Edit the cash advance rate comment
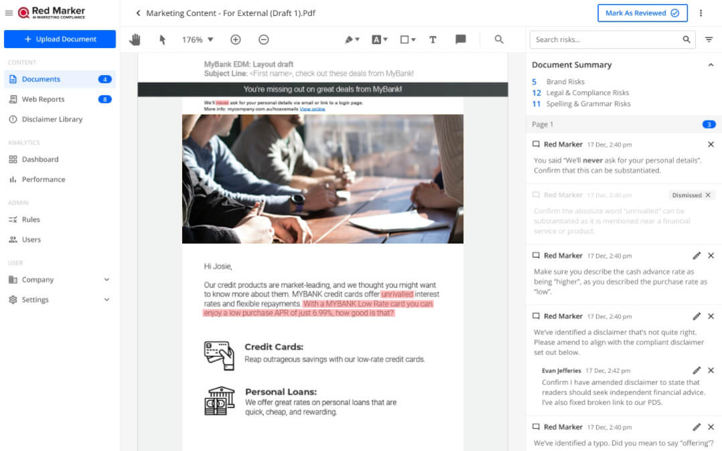 pyautogui.click(x=697, y=256)
